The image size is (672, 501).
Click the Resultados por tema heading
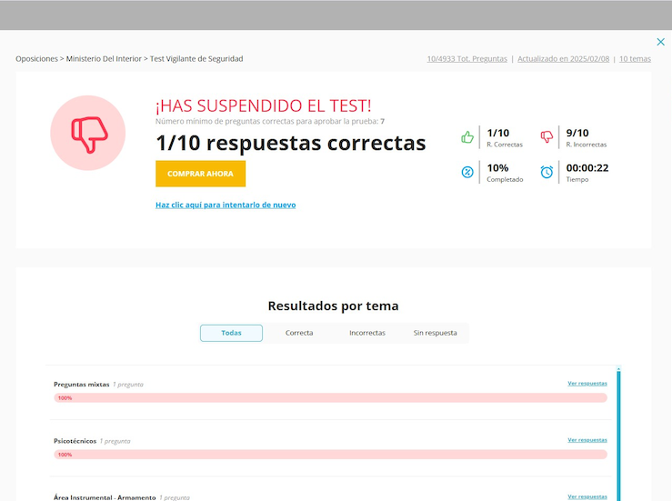point(333,306)
